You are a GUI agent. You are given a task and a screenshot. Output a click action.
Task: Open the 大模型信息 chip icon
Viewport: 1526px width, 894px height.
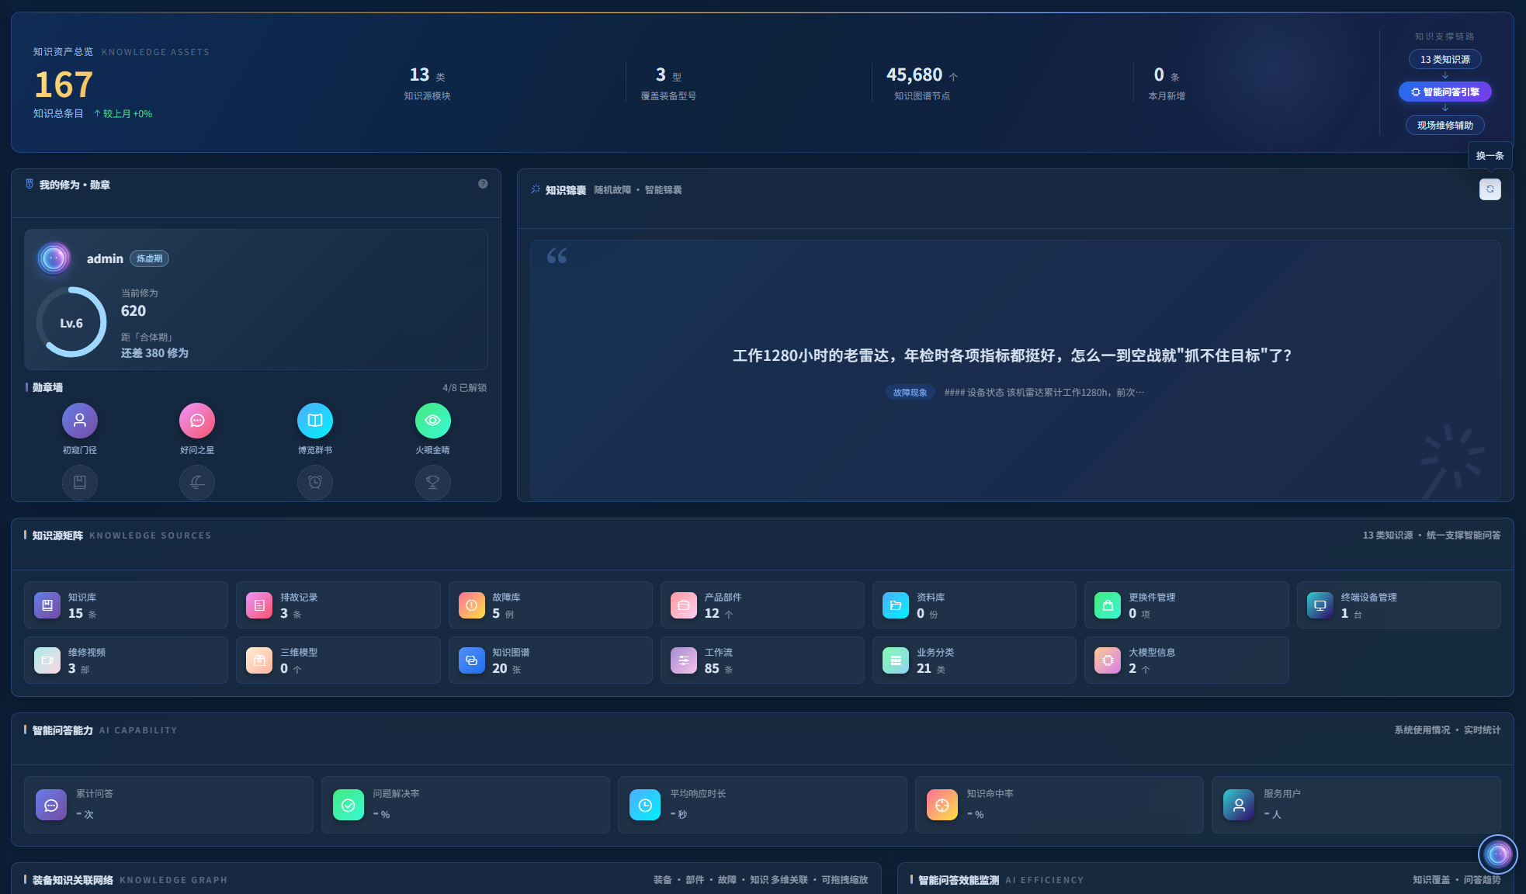click(1108, 660)
